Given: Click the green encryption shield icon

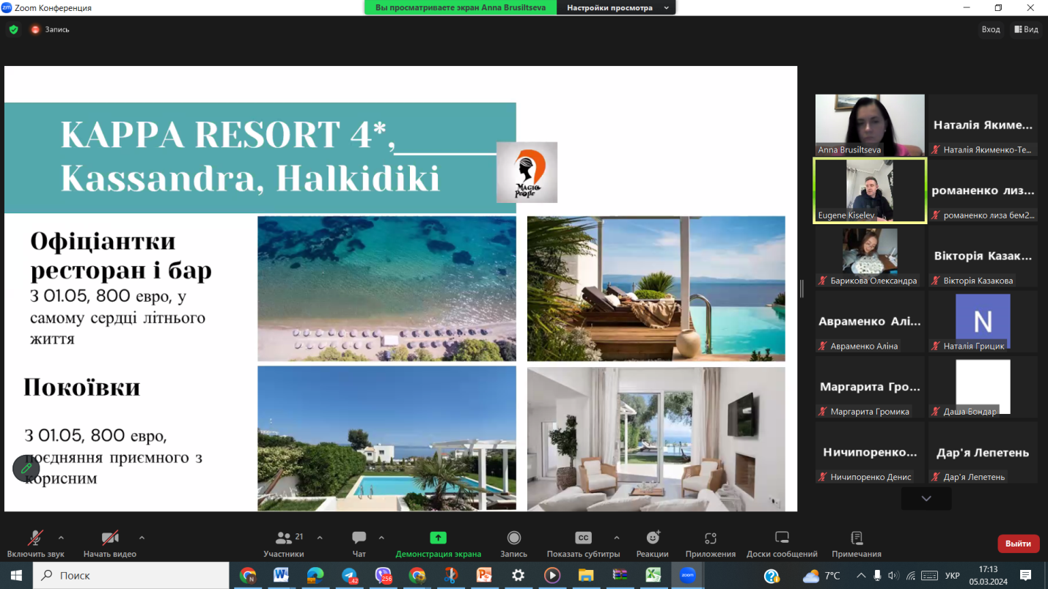Looking at the screenshot, I should (x=13, y=29).
